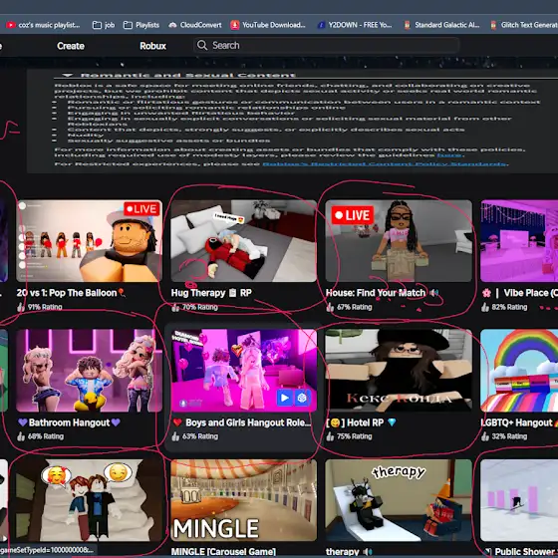Open the Robux tab
This screenshot has width=558, height=558.
[152, 46]
